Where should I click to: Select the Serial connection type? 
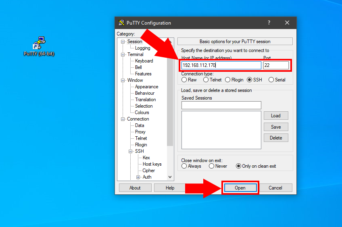[271, 80]
